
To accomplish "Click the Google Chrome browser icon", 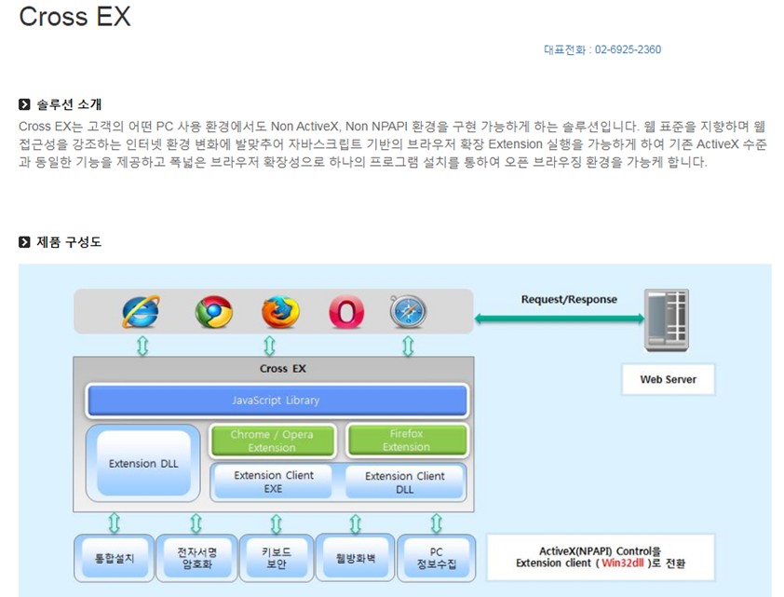I will coord(214,311).
